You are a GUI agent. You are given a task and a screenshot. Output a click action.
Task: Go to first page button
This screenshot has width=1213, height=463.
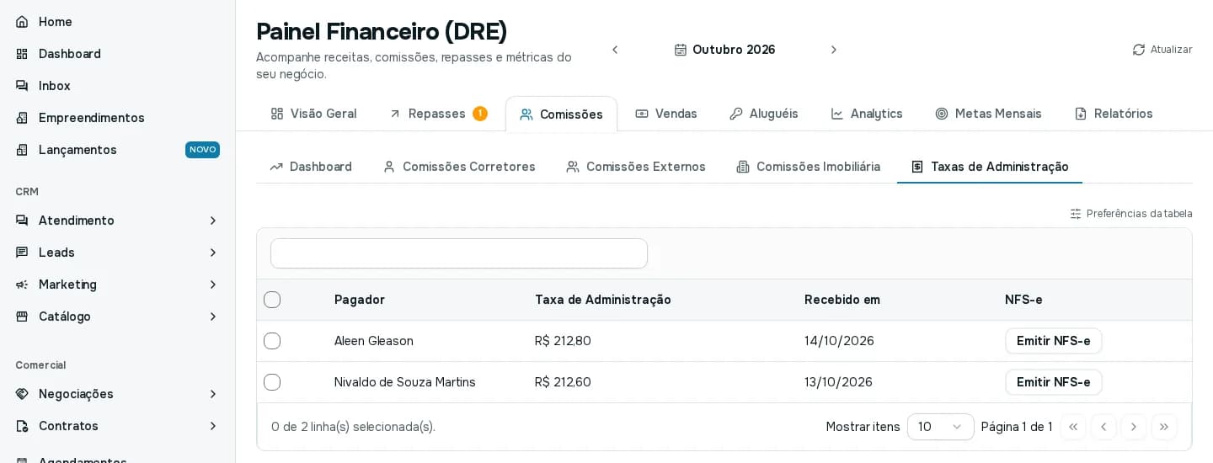coord(1073,427)
